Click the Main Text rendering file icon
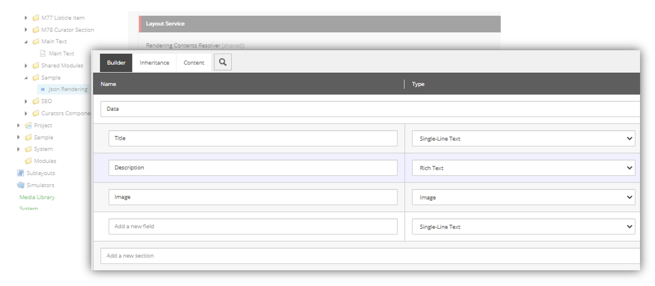This screenshot has width=655, height=286. pos(43,53)
